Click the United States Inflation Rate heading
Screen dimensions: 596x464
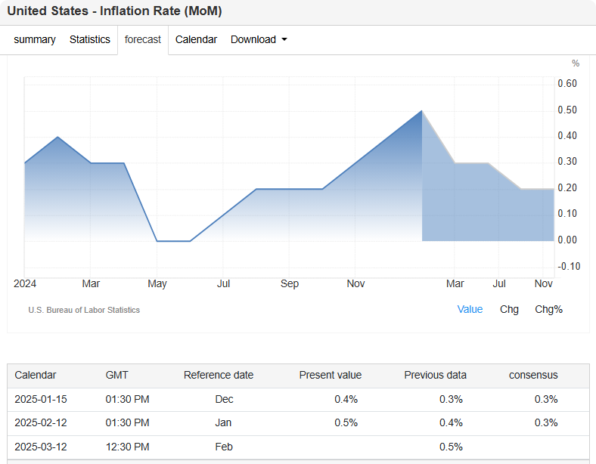tap(114, 12)
